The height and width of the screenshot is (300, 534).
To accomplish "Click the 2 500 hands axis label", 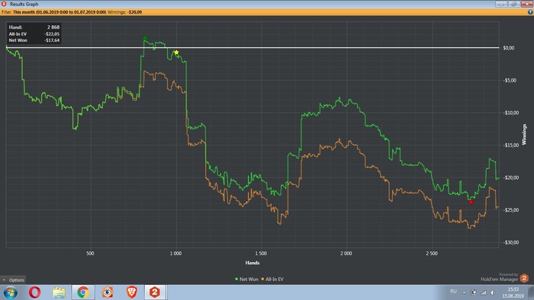I will pyautogui.click(x=432, y=254).
